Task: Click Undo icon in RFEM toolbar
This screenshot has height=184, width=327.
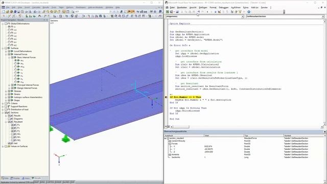Action: pyautogui.click(x=35, y=12)
